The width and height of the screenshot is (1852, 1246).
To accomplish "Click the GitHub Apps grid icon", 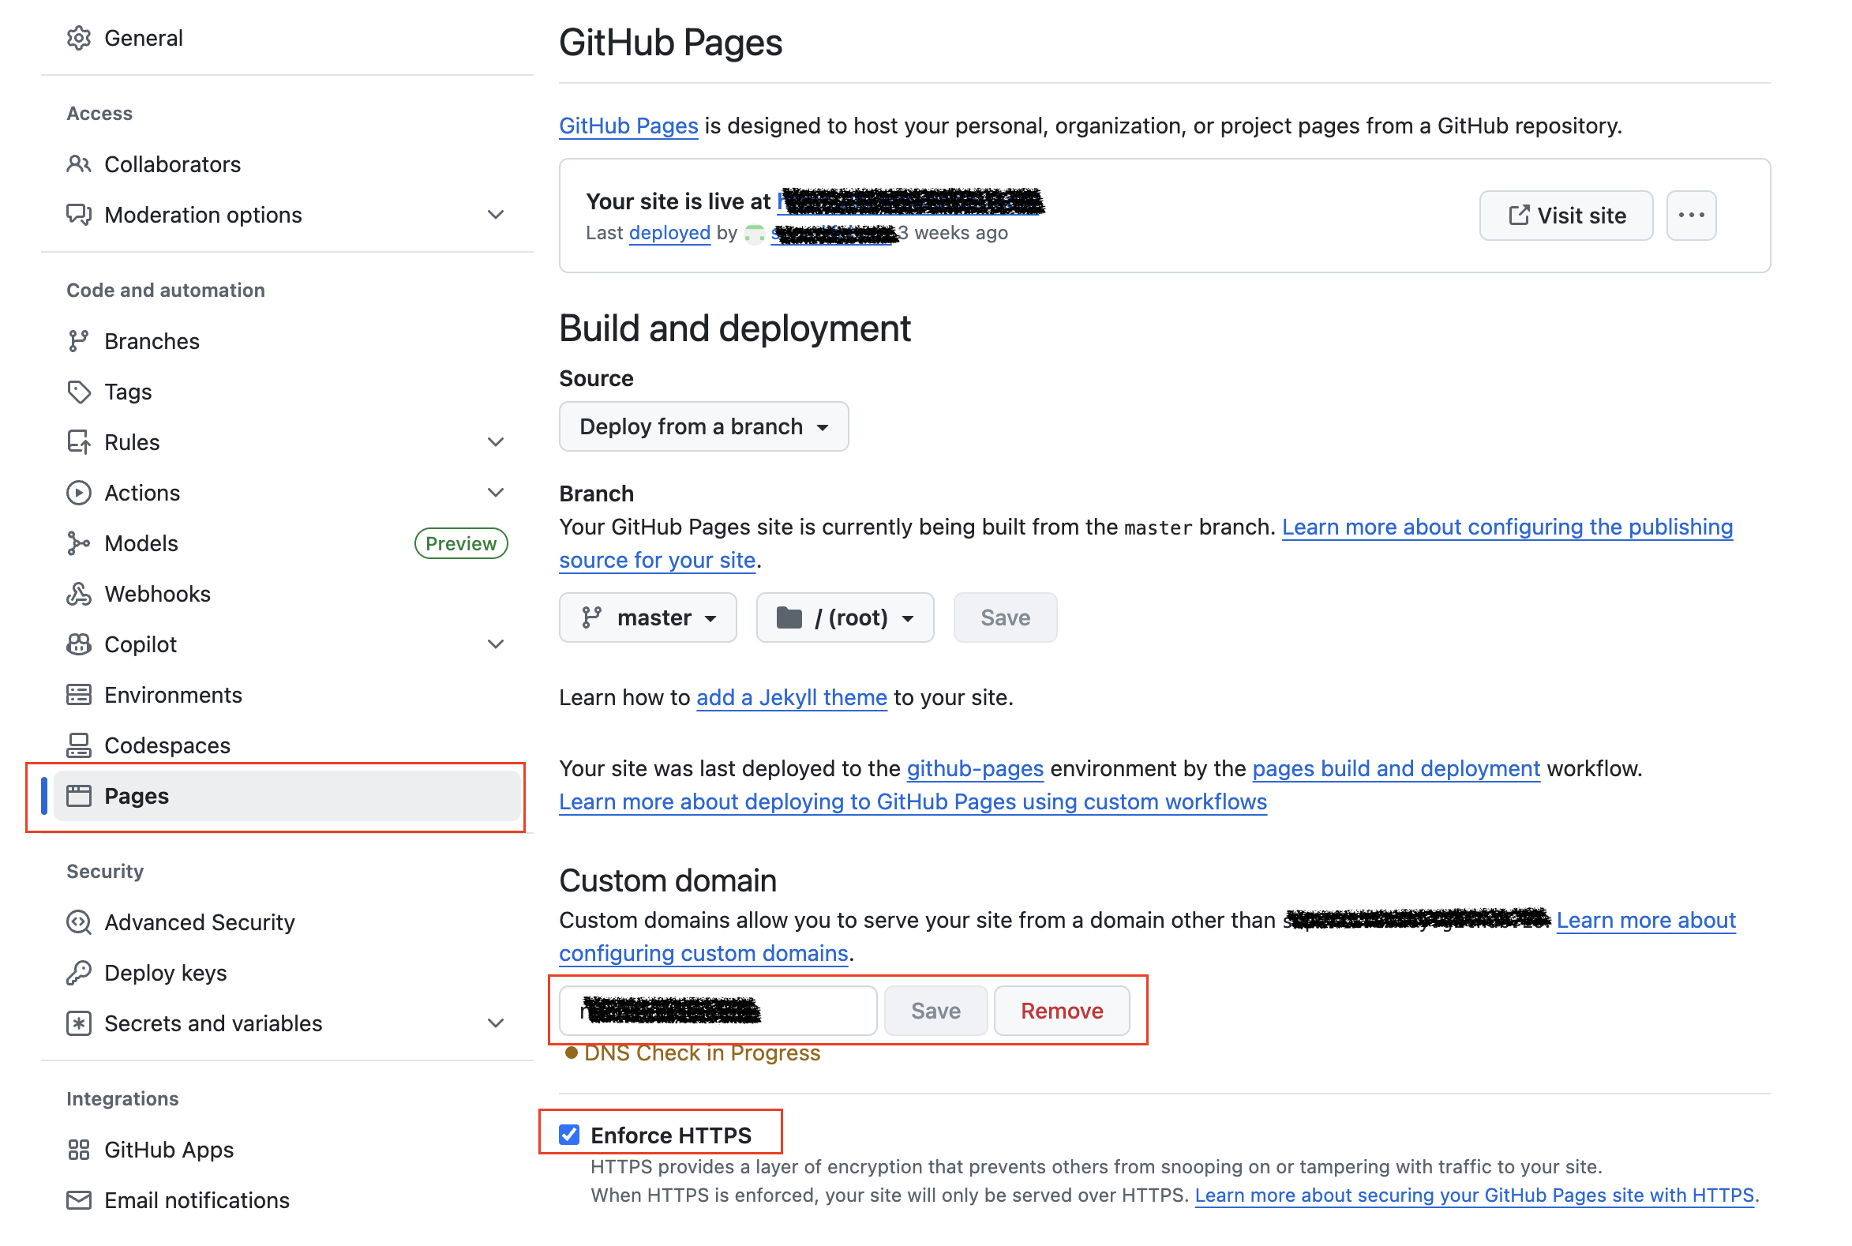I will click(79, 1150).
